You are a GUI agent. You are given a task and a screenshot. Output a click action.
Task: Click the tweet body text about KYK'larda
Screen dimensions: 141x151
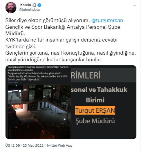(x=61, y=43)
